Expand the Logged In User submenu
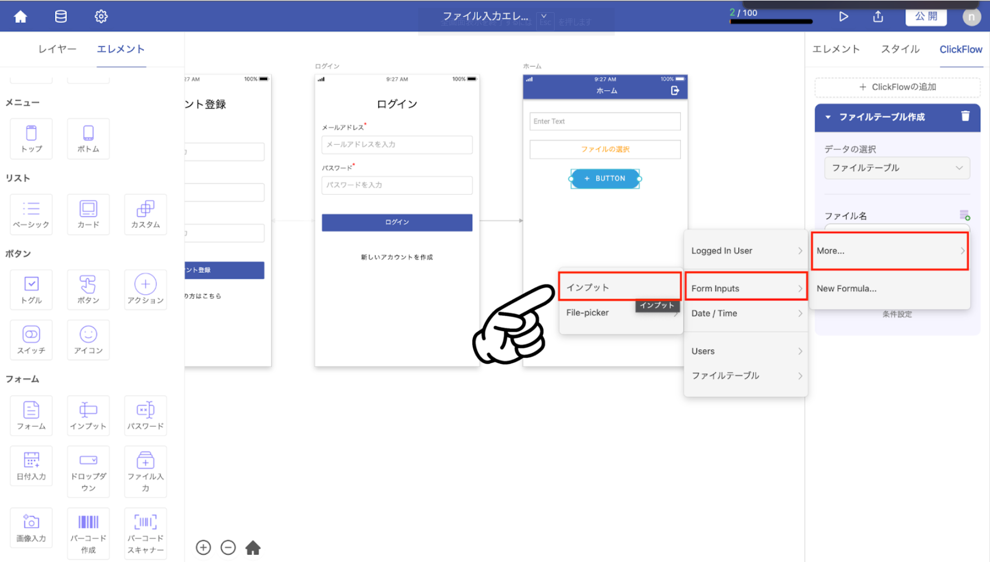990x562 pixels. (746, 251)
